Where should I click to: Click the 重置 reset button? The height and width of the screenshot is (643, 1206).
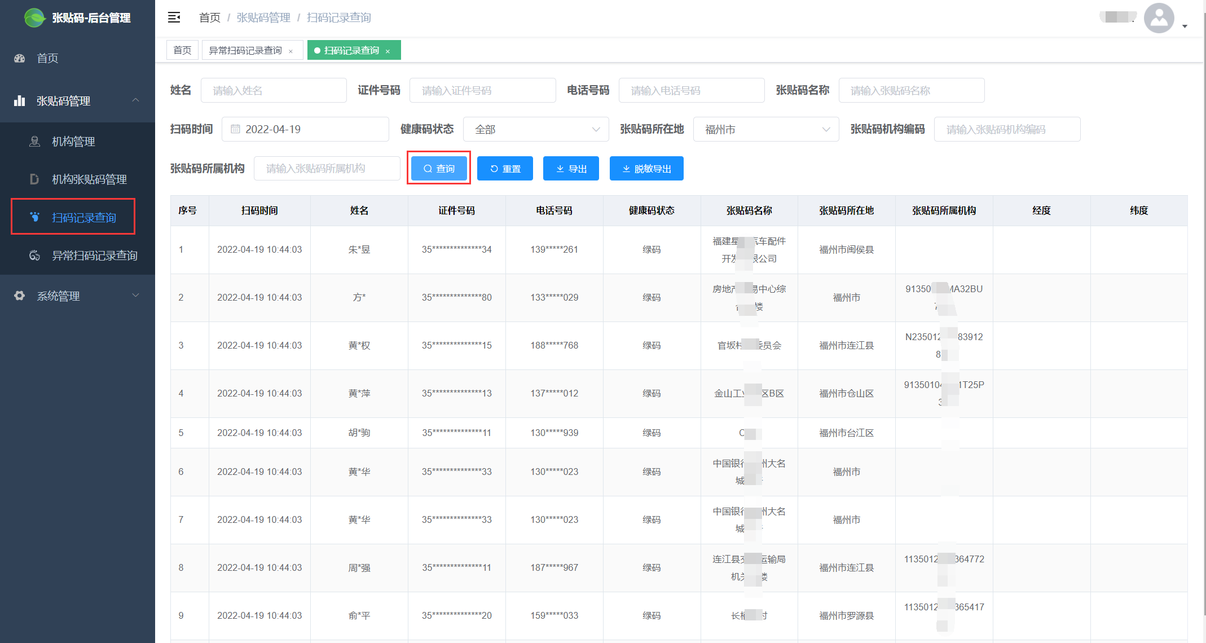pos(505,168)
